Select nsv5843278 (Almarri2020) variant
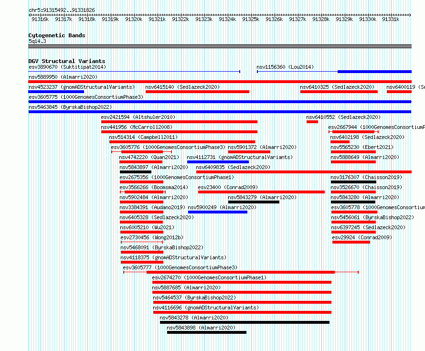425x351 pixels. 194,318
